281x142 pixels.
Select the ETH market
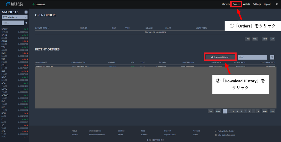click(x=15, y=67)
